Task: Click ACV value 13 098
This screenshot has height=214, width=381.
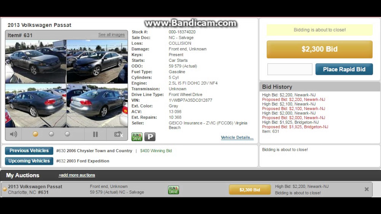Action: click(175, 112)
